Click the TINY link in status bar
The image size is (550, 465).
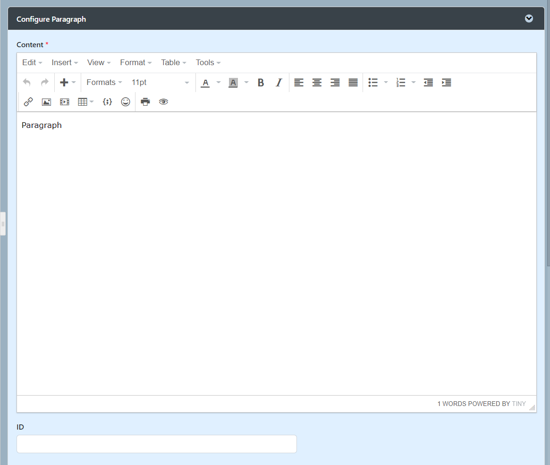point(518,404)
